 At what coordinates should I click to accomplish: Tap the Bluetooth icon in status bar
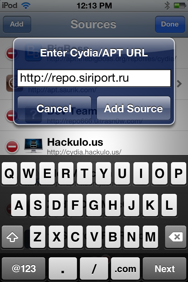coord(167,6)
